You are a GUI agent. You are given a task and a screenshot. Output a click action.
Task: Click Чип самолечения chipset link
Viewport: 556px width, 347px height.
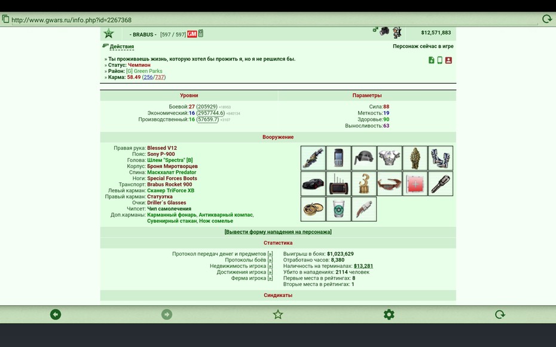[169, 208]
